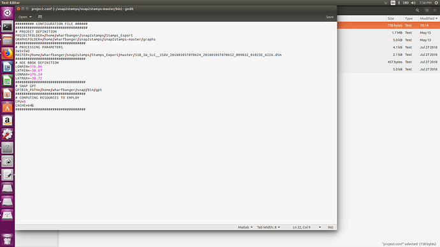
Task: Change the Matlab syntax highlighting mode
Action: [245, 227]
